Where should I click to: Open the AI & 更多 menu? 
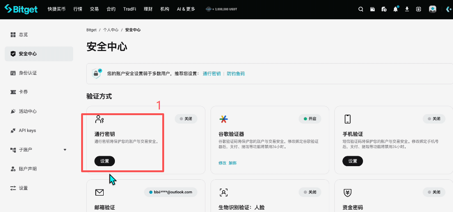[x=186, y=9]
